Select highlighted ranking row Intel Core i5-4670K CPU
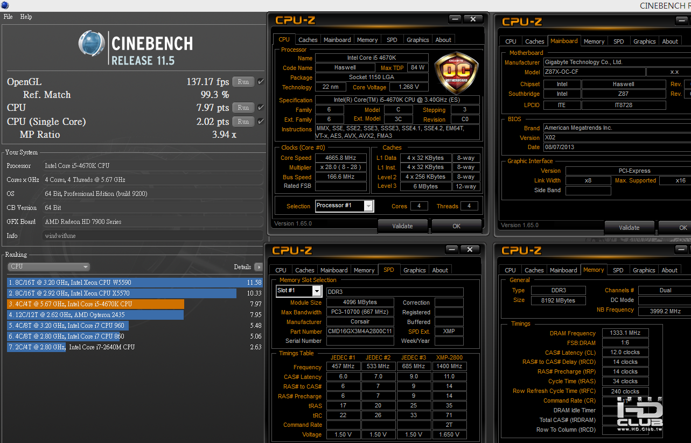Viewport: 691px width, 443px height. (135, 304)
